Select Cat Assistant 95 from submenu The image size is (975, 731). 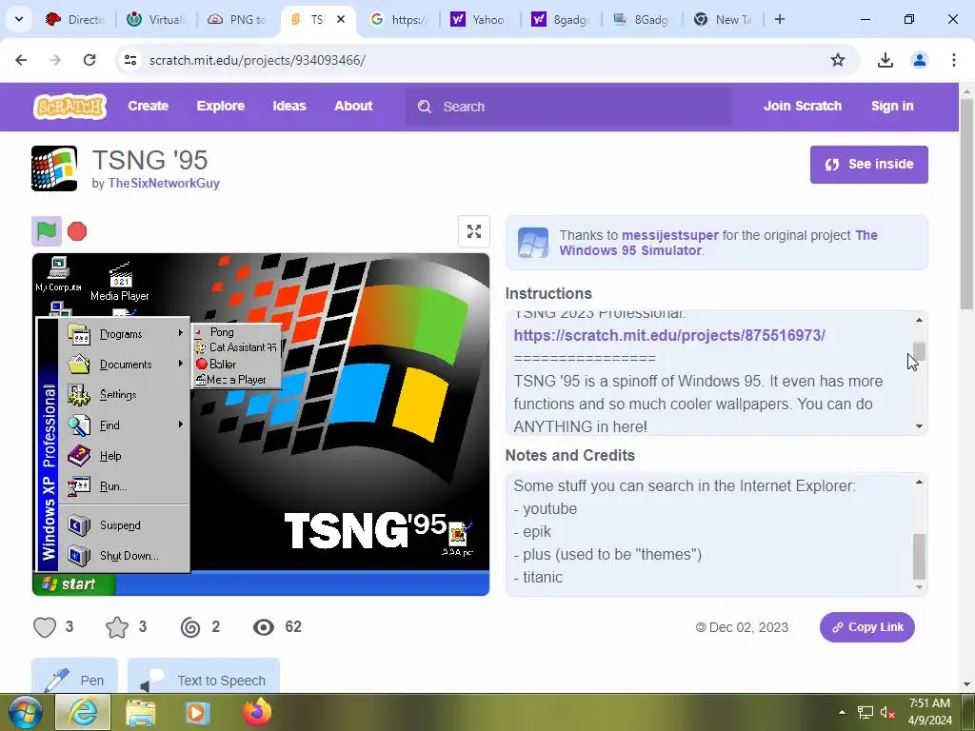[236, 347]
